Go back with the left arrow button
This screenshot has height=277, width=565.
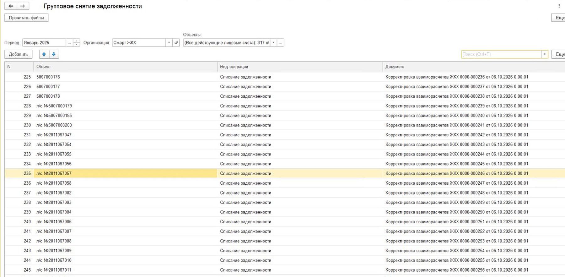click(x=11, y=6)
